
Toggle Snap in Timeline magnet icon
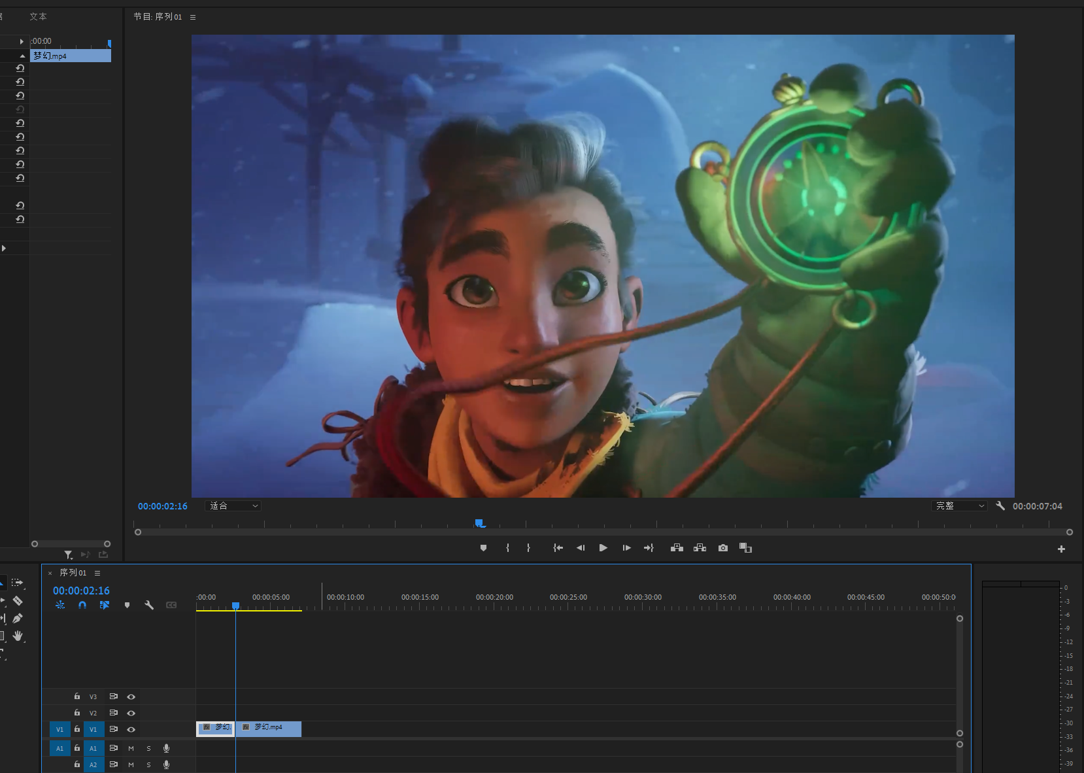click(82, 606)
